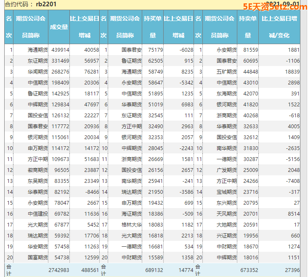
Task: Click the 中信建投 member name cell
Action: (x=37, y=214)
